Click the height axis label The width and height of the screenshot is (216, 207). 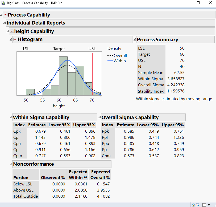click(59, 106)
